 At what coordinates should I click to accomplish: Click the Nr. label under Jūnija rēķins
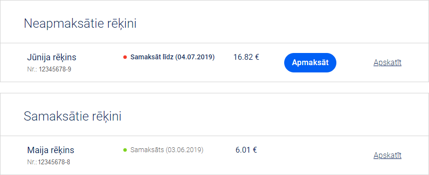32,70
